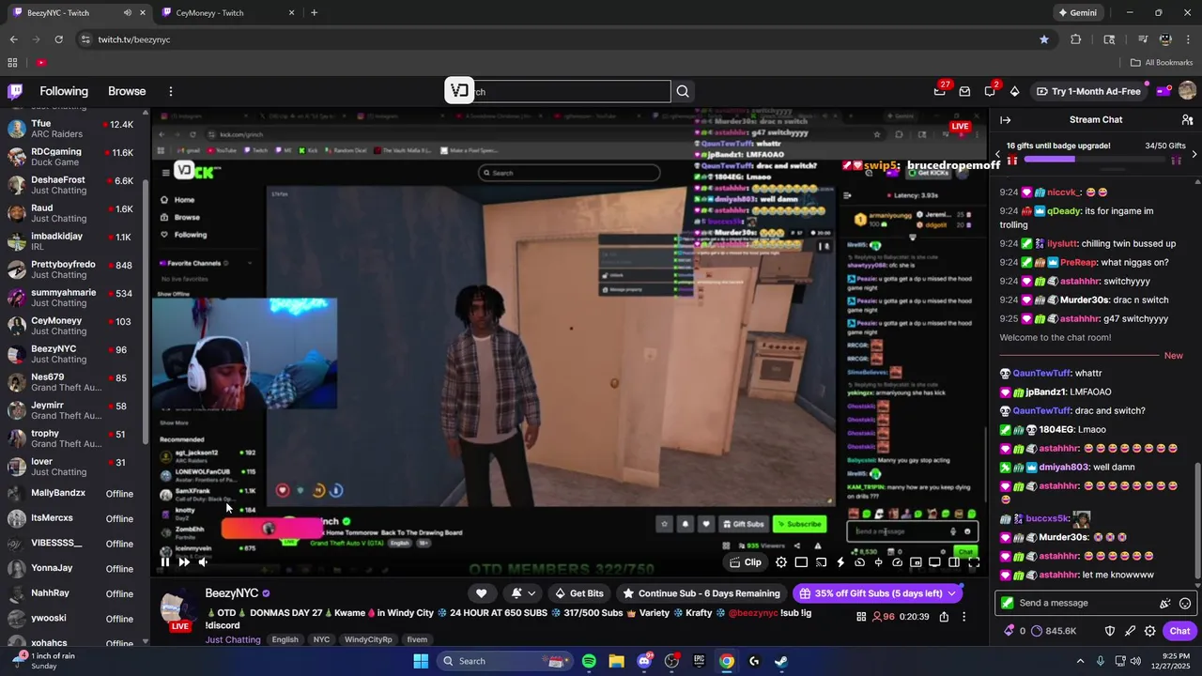Image resolution: width=1202 pixels, height=676 pixels.
Task: Click the Clip button on player
Action: [746, 562]
